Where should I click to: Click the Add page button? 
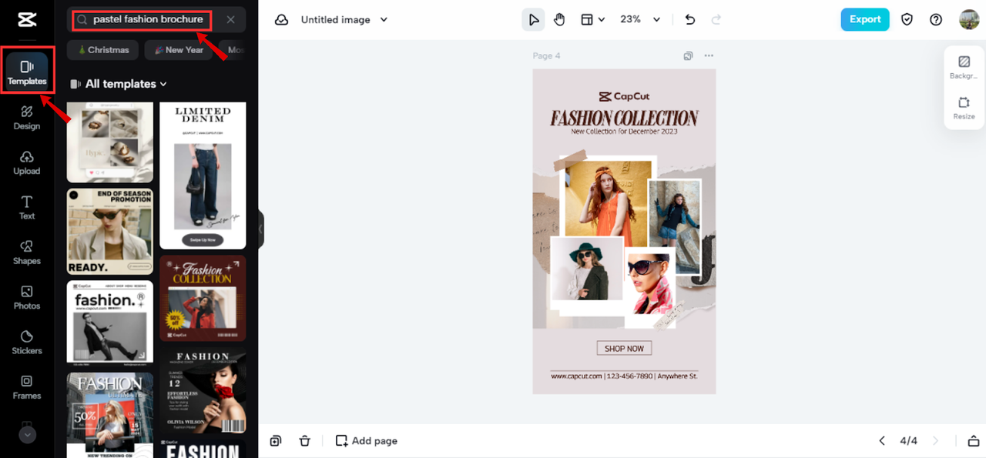(x=367, y=440)
